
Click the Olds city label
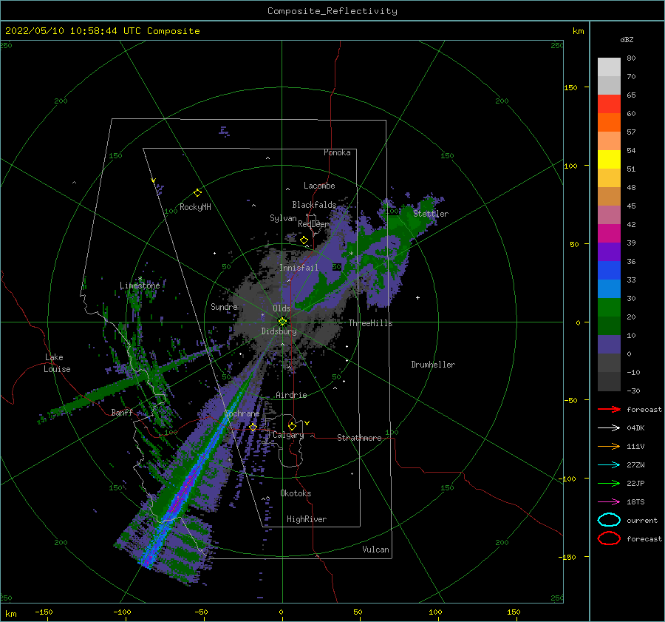point(282,308)
